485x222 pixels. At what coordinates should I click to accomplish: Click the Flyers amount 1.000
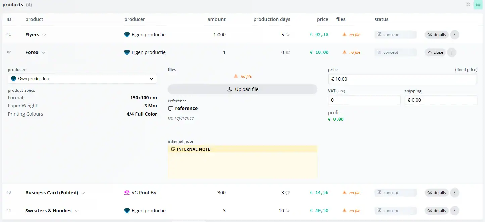220,35
